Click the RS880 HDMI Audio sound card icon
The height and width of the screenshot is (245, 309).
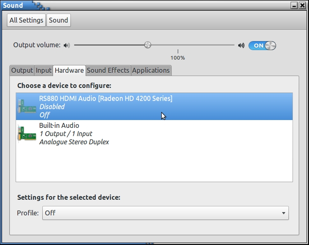(x=27, y=106)
